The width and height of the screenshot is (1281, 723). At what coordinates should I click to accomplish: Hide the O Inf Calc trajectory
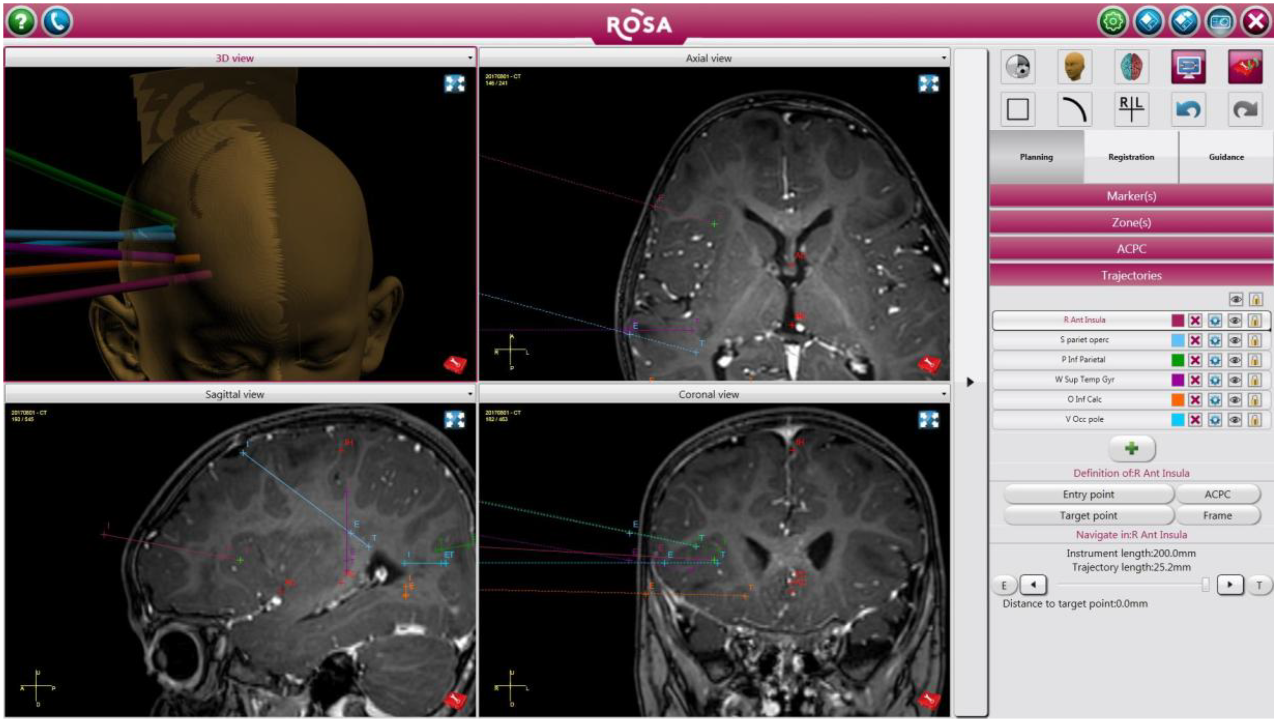click(x=1235, y=400)
